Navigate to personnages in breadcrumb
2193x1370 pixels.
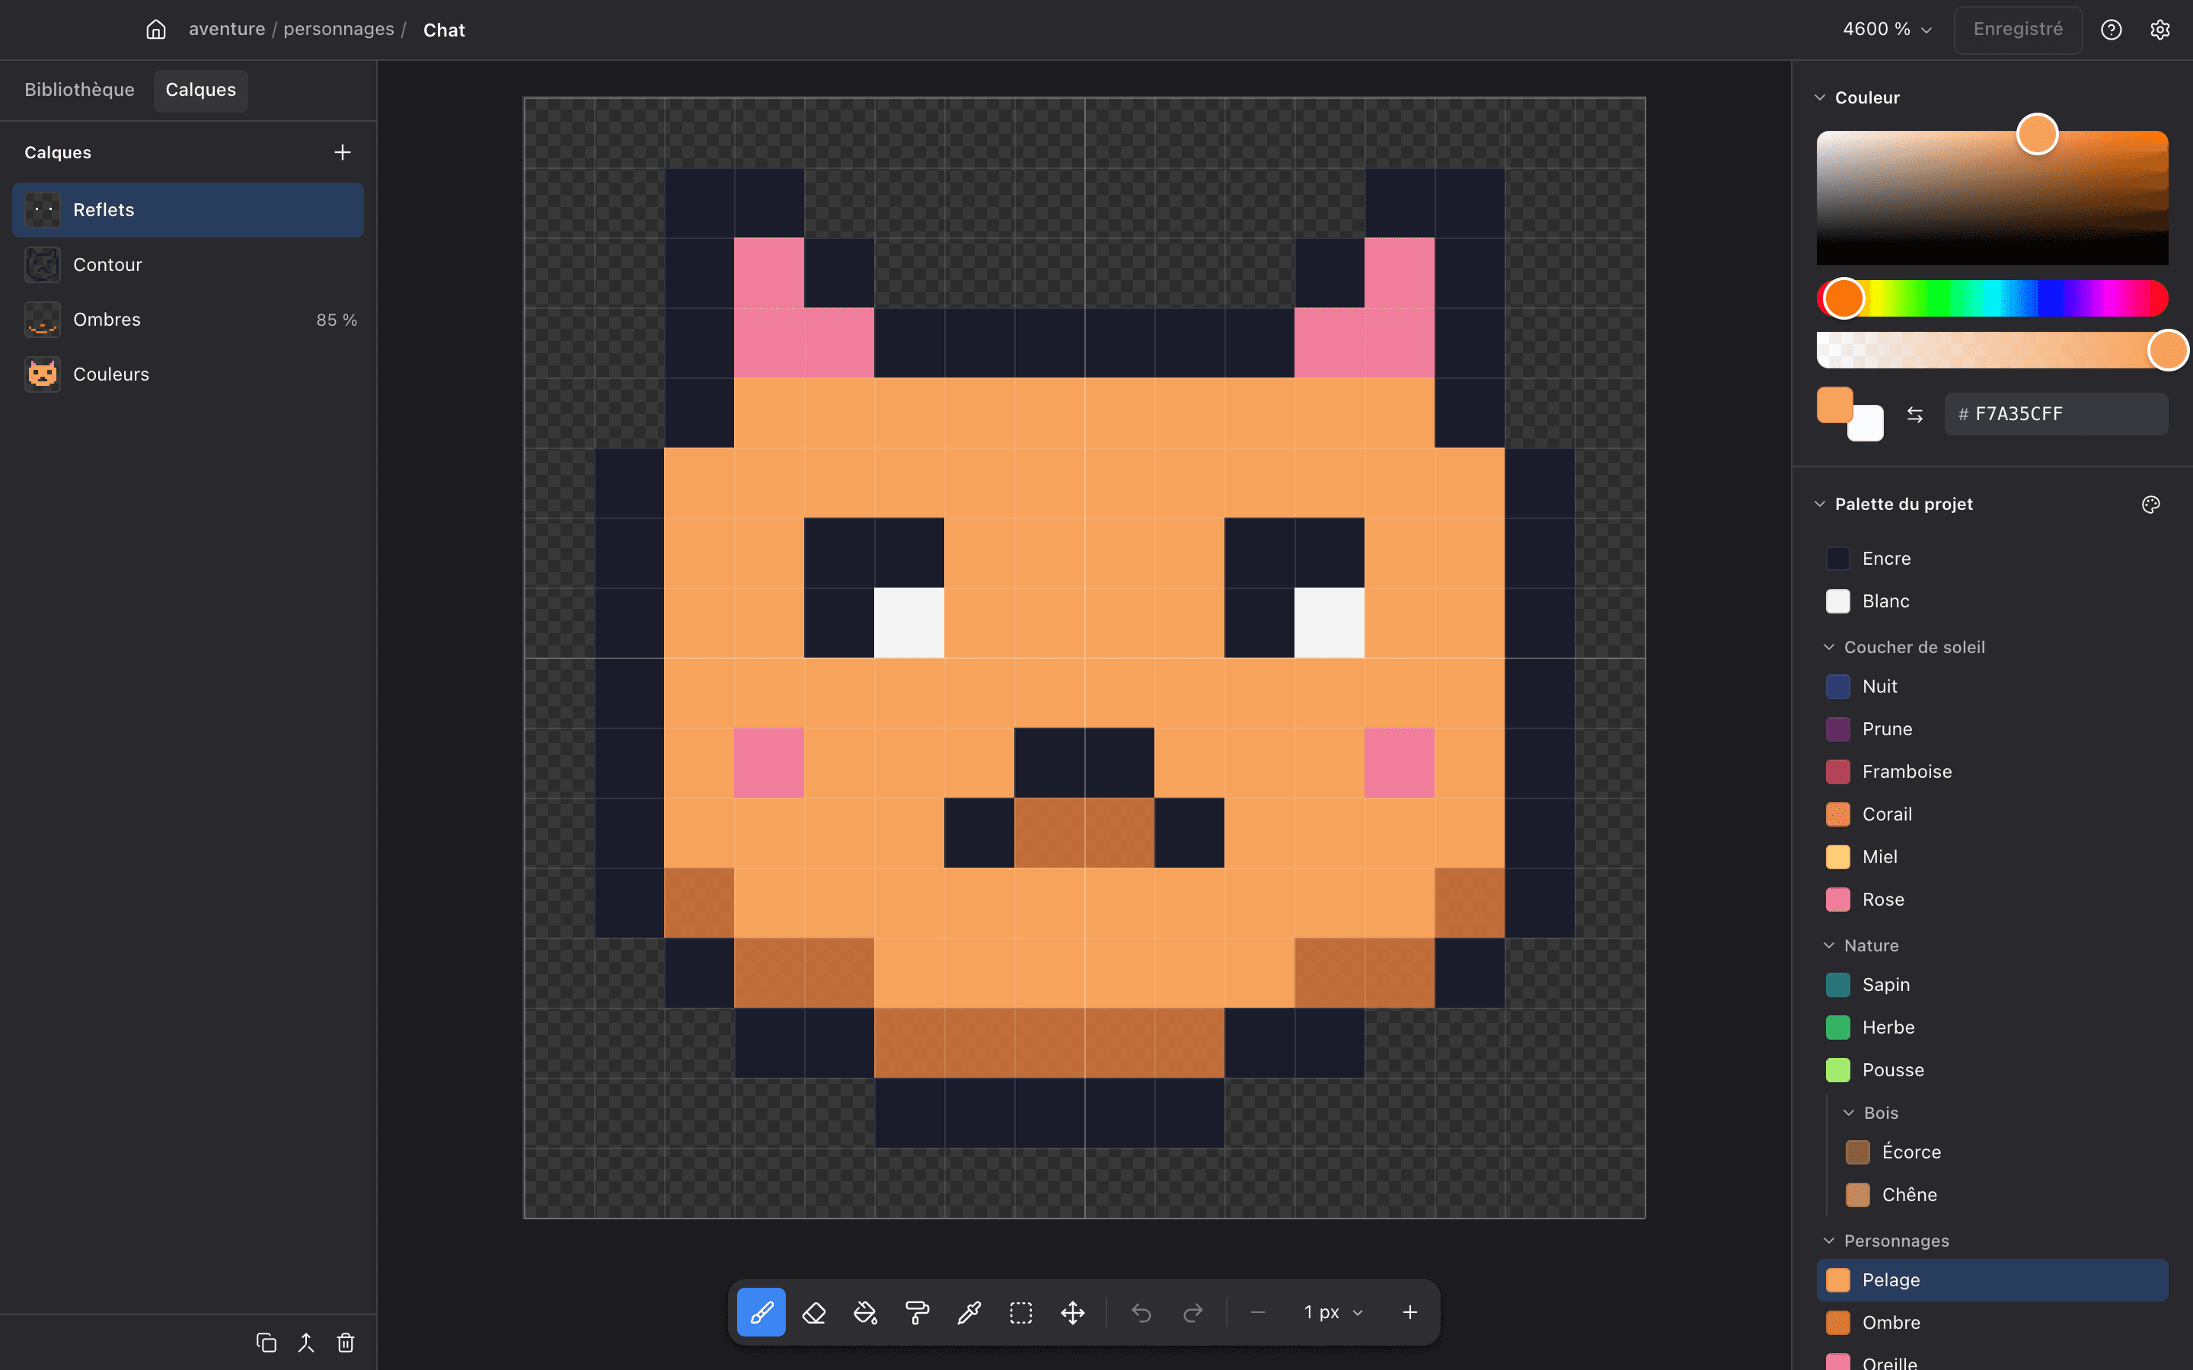click(x=339, y=29)
